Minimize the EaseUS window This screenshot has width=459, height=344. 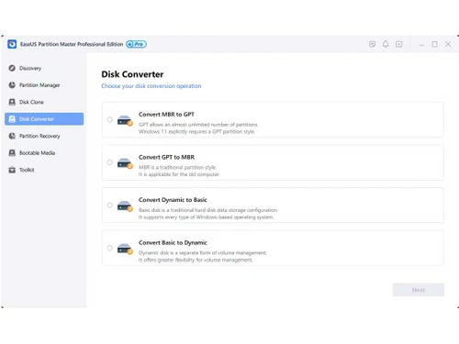421,45
